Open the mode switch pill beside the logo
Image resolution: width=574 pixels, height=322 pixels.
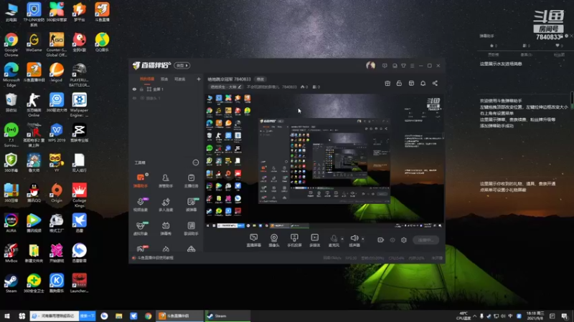point(182,66)
